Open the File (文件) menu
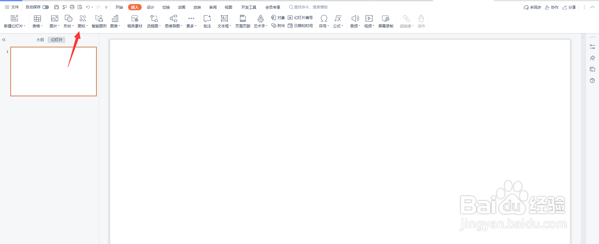Screen dimensions: 599x244 click(12, 7)
